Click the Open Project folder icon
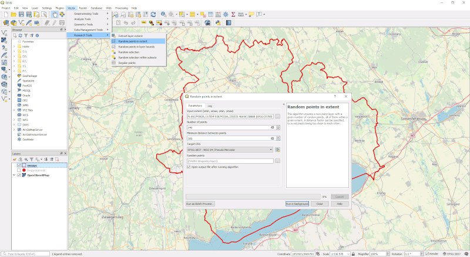This screenshot has height=257, width=470. [14, 15]
